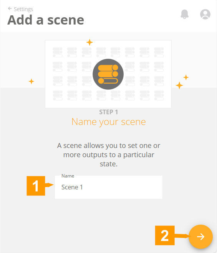Open the notifications bell icon
Viewport: 217px width, 253px height.
(x=184, y=14)
